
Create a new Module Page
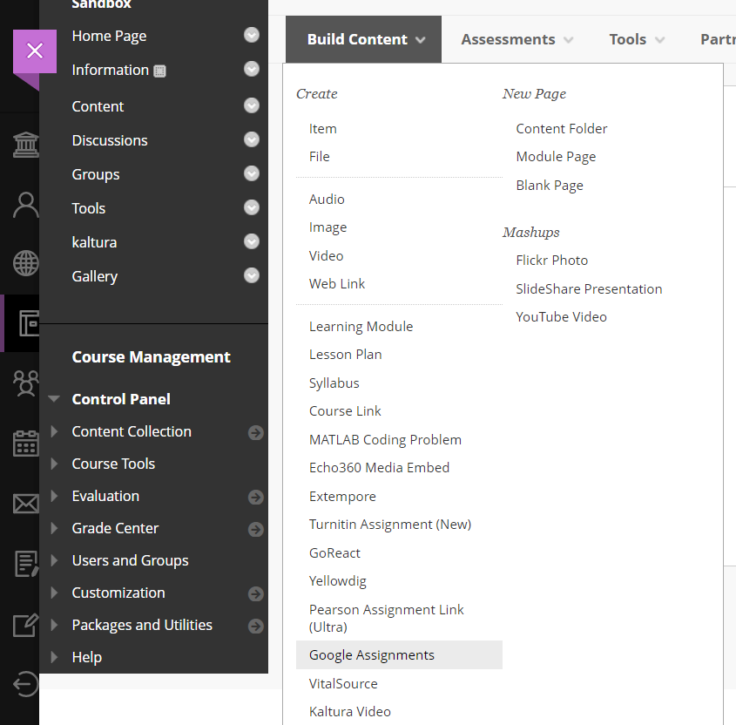[x=556, y=156]
